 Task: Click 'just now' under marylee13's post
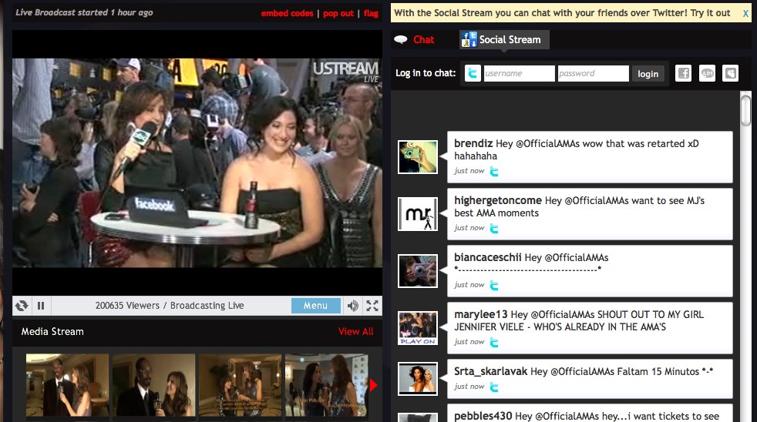(x=469, y=341)
